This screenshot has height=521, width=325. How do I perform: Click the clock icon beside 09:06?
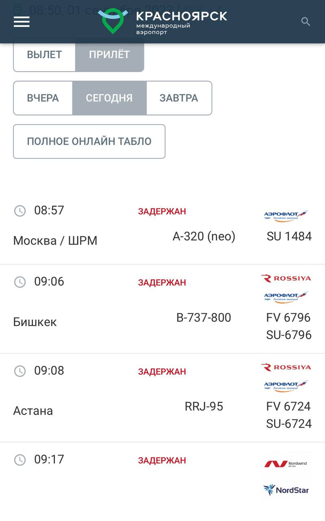click(x=20, y=282)
